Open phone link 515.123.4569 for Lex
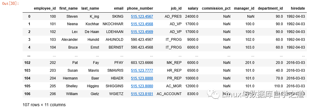Screen dimensions: 314x108 [142, 32]
